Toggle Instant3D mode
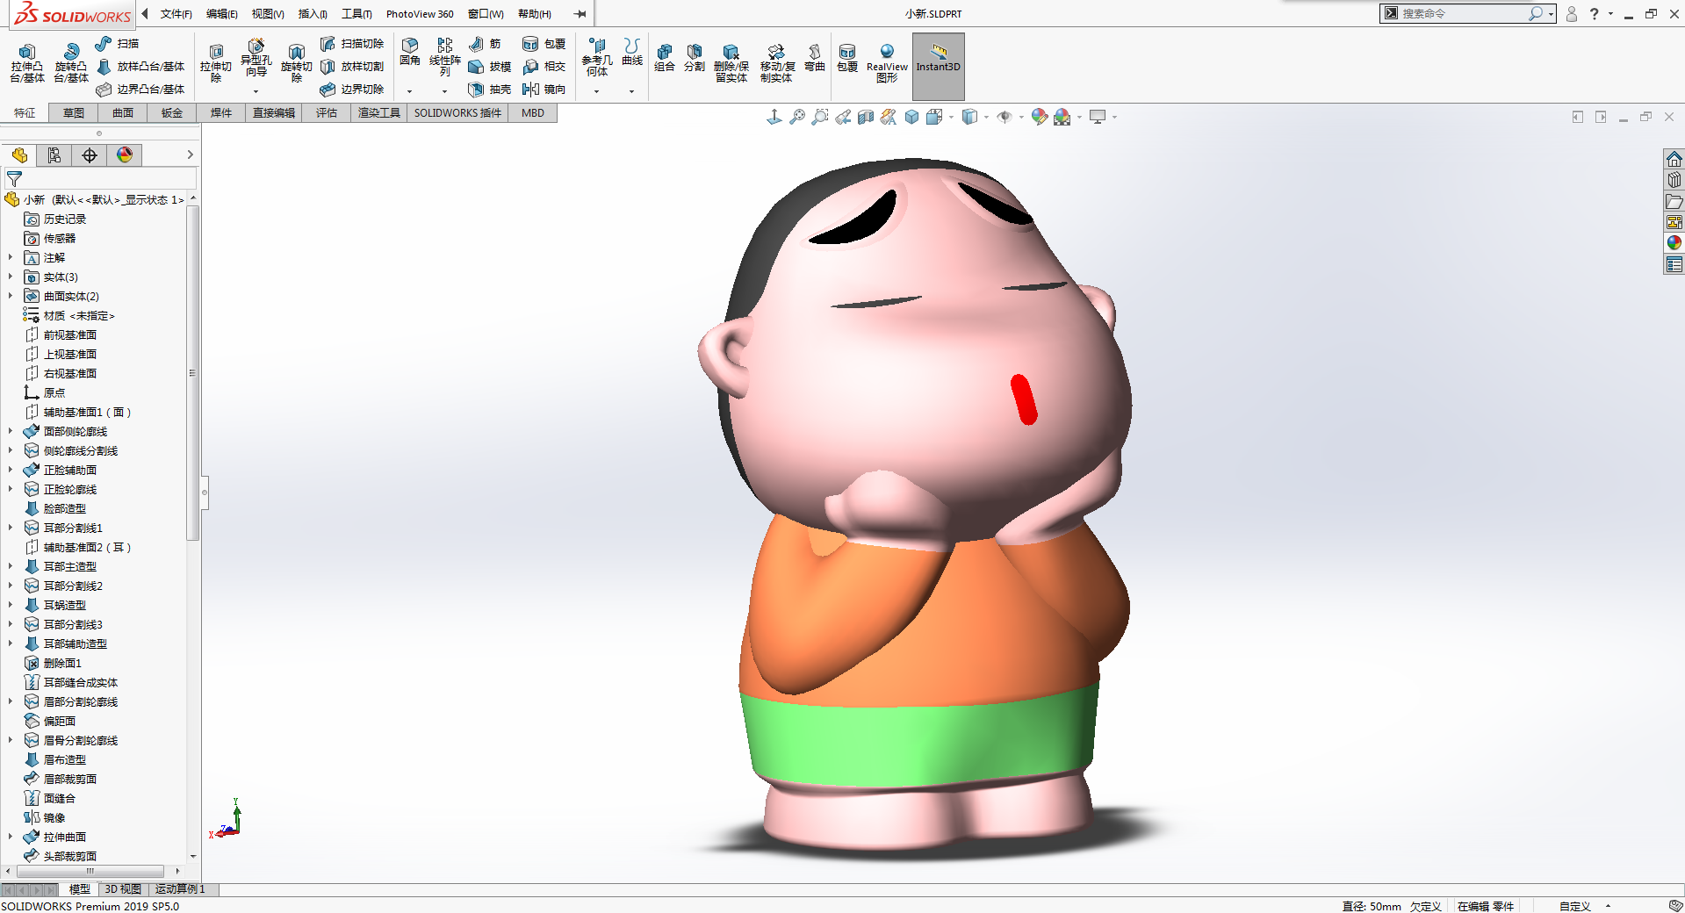Screen dimensions: 1685x913 click(939, 66)
